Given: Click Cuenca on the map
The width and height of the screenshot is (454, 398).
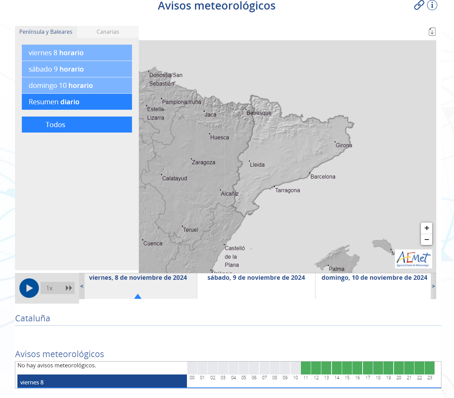Looking at the screenshot, I should point(152,243).
